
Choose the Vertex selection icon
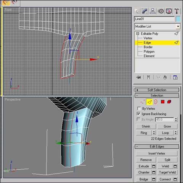pyautogui.click(x=143, y=102)
